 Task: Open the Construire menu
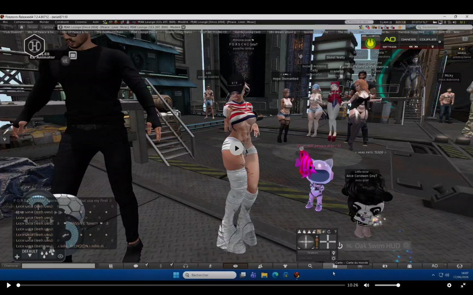(x=62, y=22)
